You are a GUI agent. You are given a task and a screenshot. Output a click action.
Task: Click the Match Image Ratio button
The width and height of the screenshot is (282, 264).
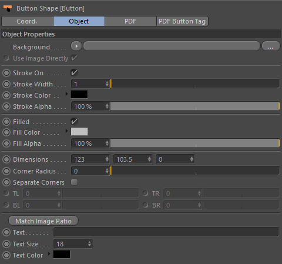[x=43, y=221]
